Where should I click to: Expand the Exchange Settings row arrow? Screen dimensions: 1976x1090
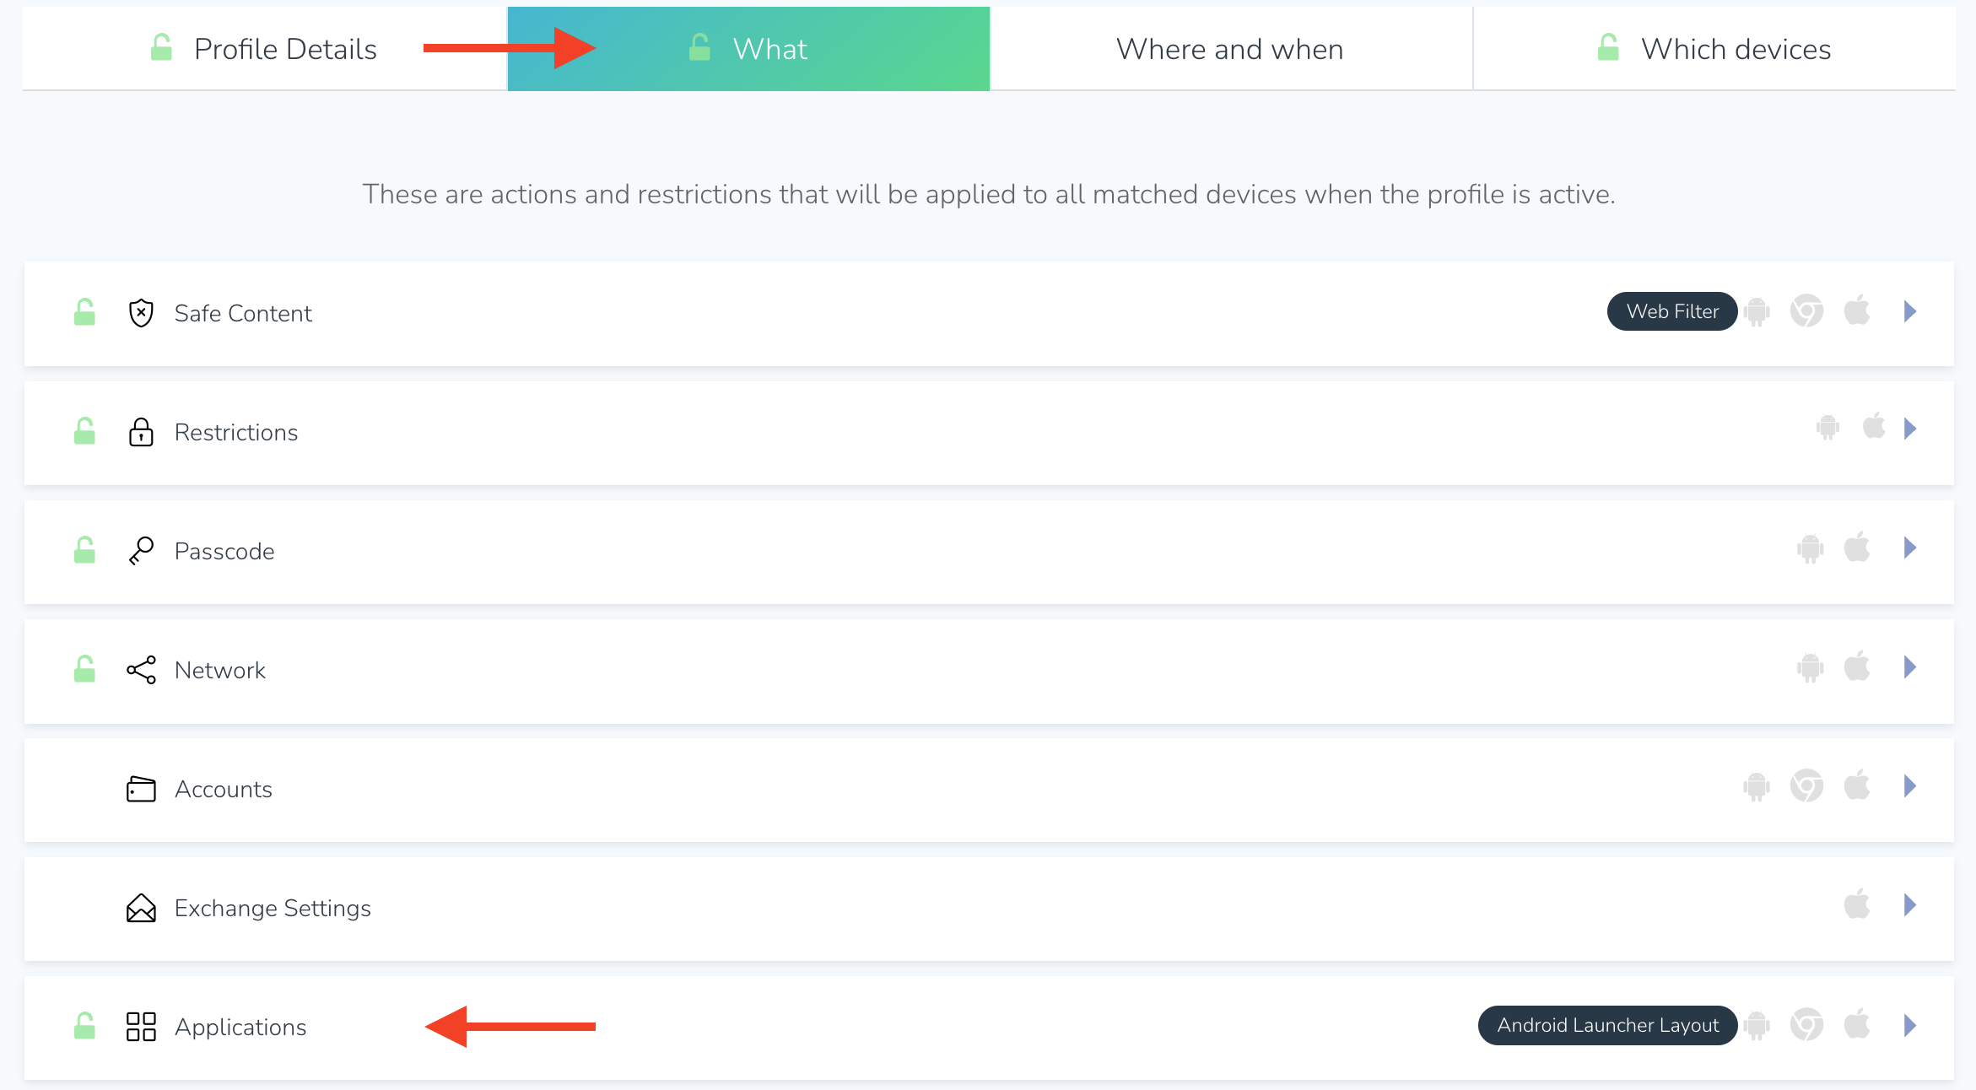coord(1910,905)
